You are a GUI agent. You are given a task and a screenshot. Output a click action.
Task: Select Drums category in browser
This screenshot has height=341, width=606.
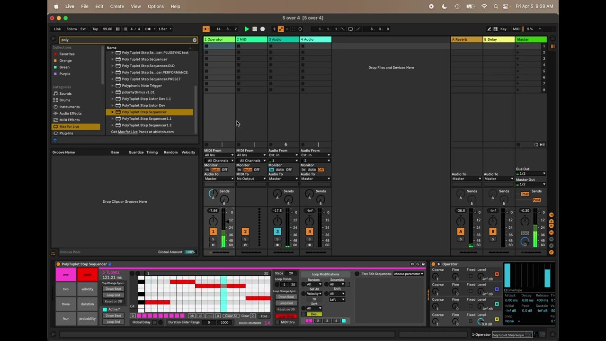pyautogui.click(x=65, y=100)
